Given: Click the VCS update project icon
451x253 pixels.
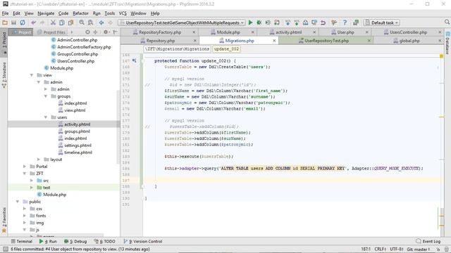Looking at the screenshot, I should 288,22.
